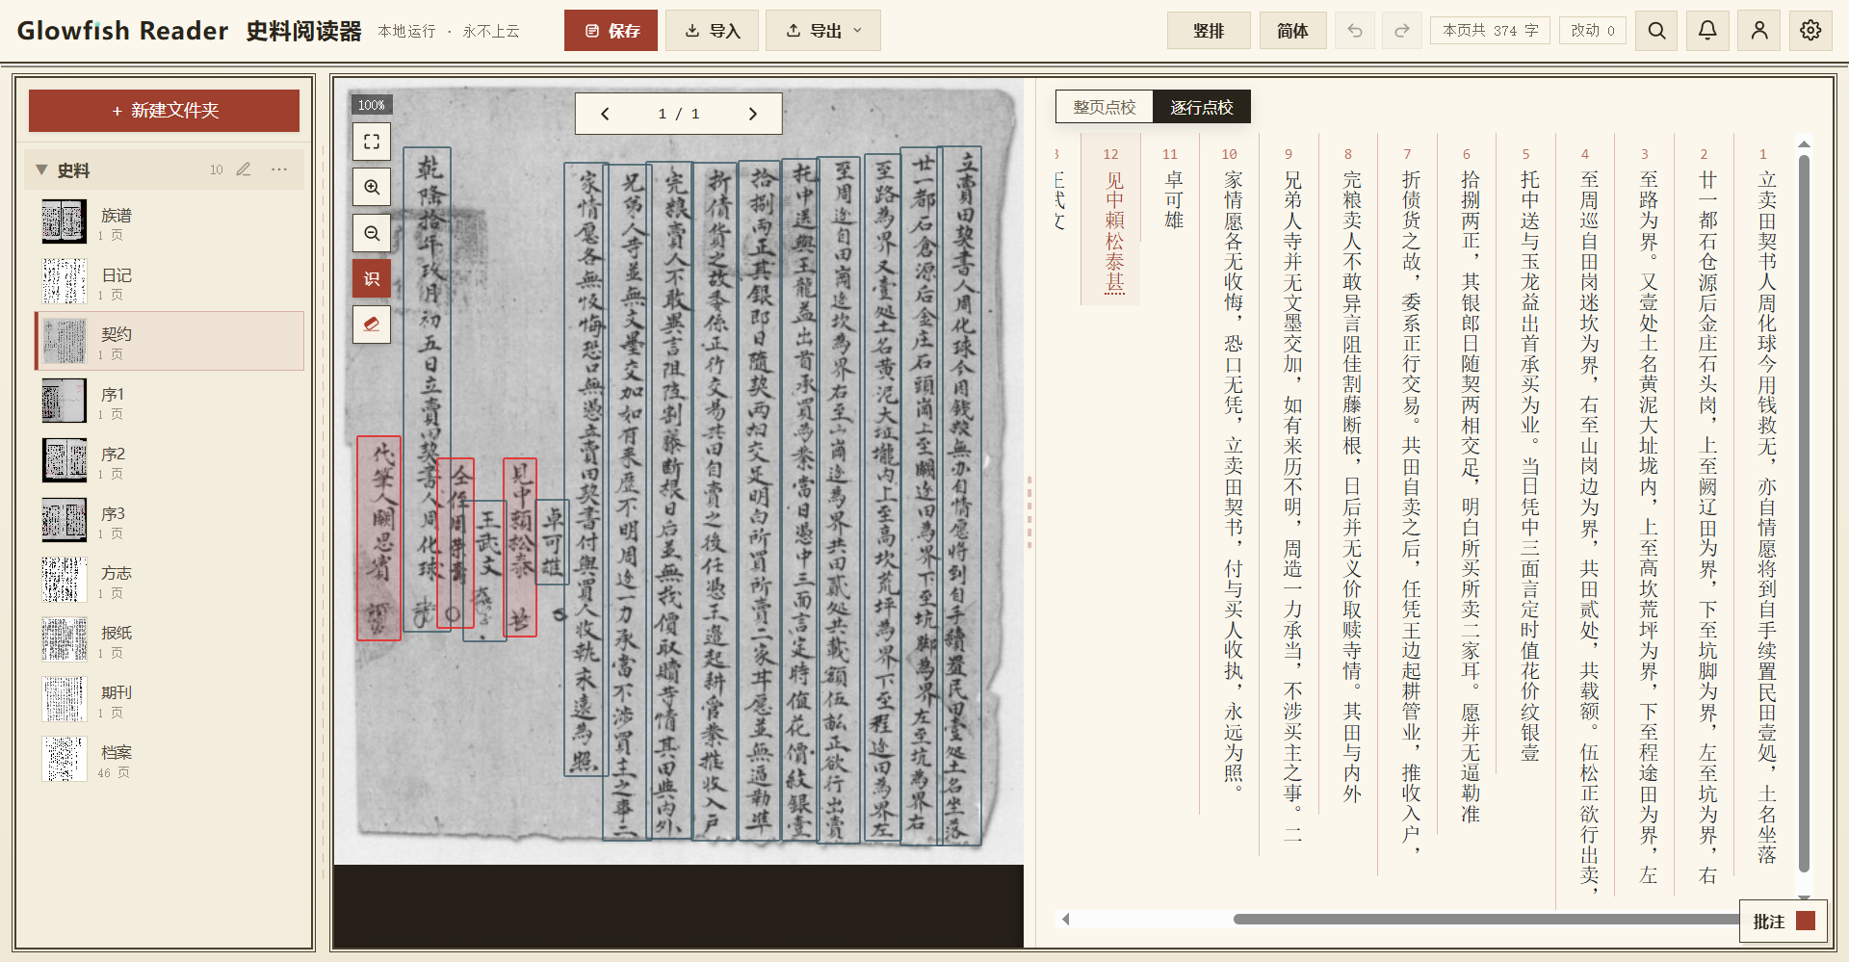Toggle 简体 simplified characters
This screenshot has width=1849, height=962.
click(x=1292, y=31)
